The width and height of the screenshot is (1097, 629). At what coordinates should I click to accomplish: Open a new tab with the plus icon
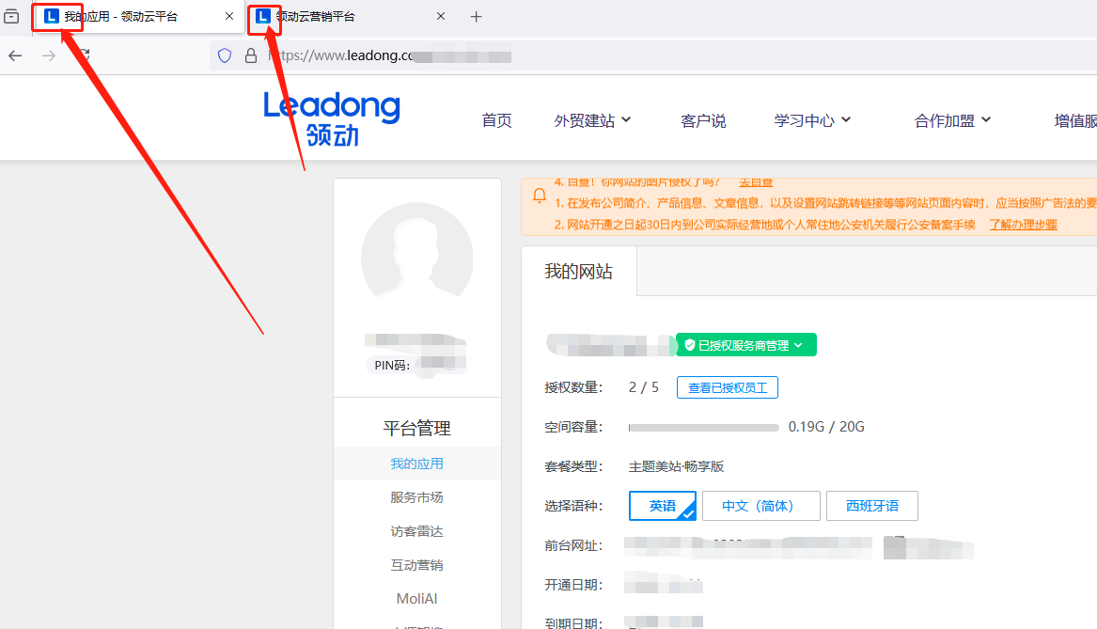(477, 16)
